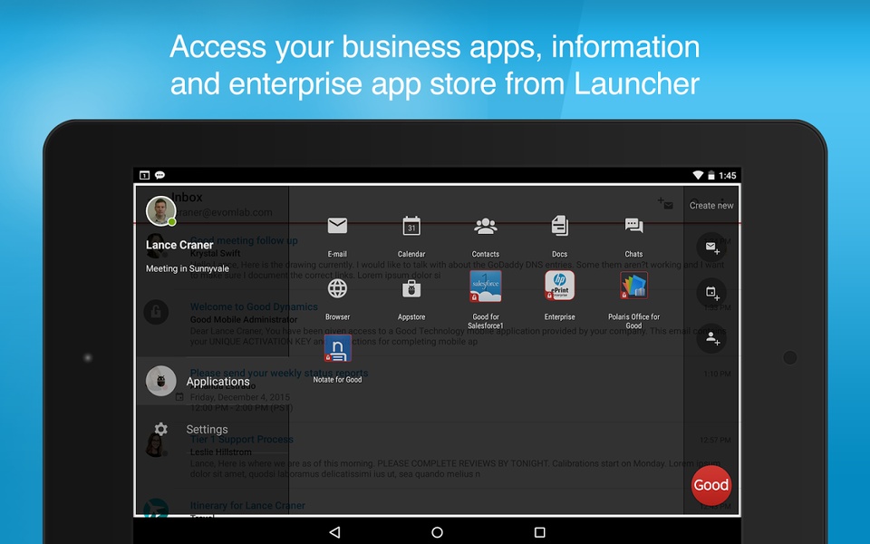Launch the Browser globe icon
The image size is (870, 544).
[337, 288]
